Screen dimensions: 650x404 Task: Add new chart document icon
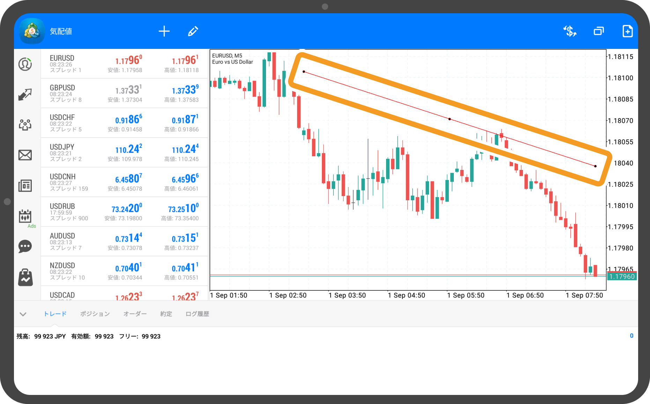[x=627, y=31]
